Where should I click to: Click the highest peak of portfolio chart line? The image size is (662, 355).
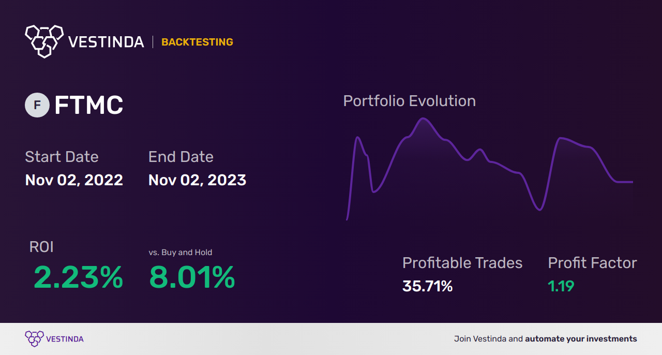(424, 119)
